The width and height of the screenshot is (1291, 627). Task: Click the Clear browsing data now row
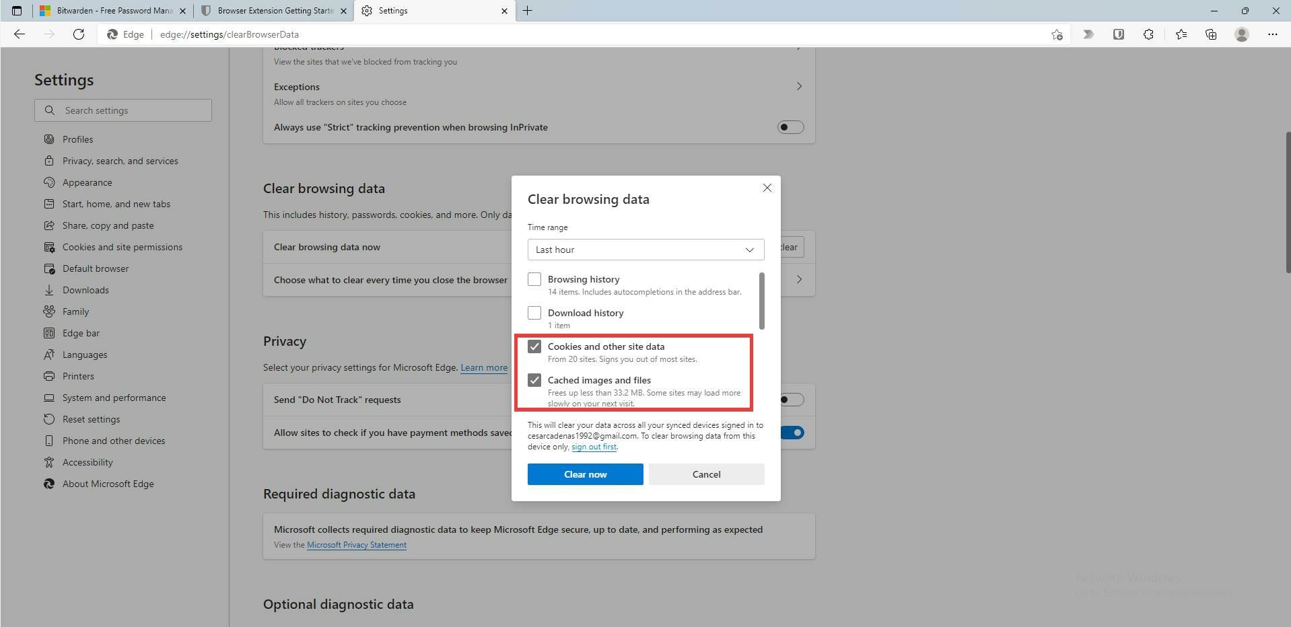(538, 247)
